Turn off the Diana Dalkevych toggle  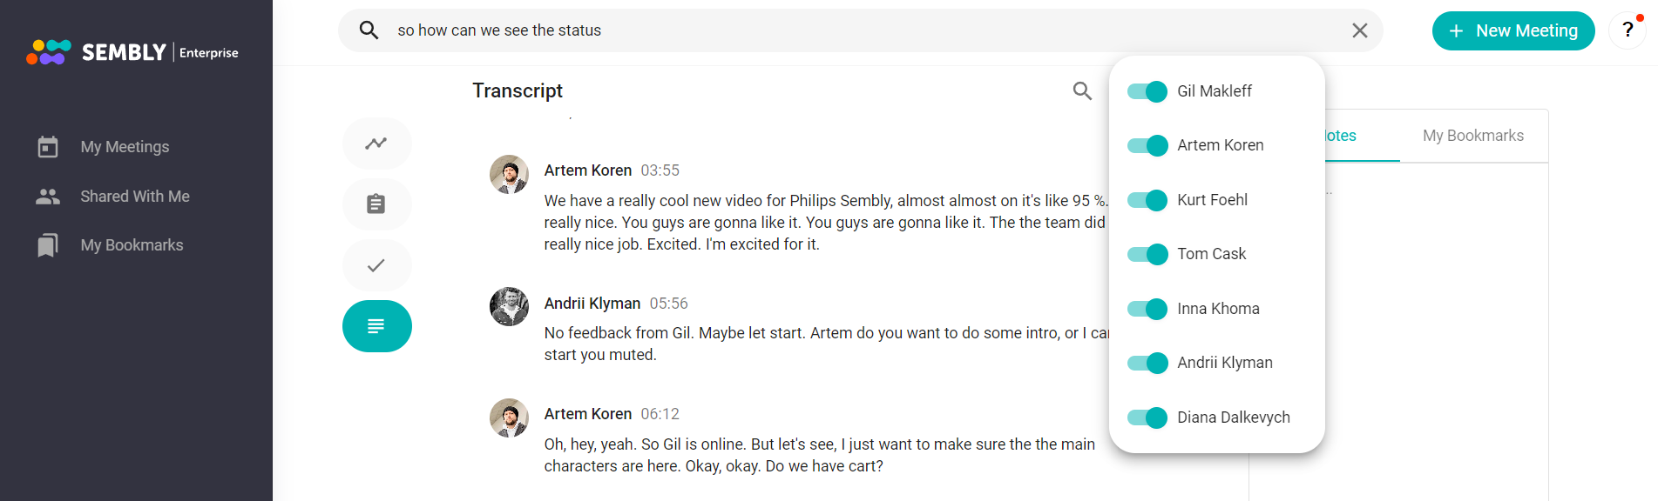[1147, 417]
